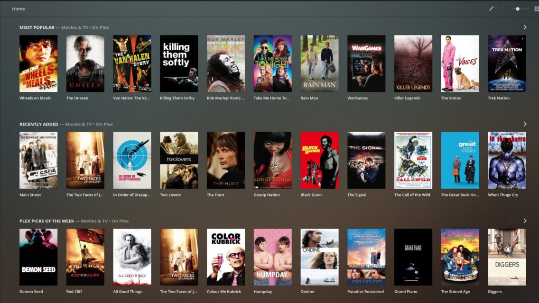Screen dimensions: 539x303
Task: Click The Great Buck Ho... title
Action: pos(460,195)
